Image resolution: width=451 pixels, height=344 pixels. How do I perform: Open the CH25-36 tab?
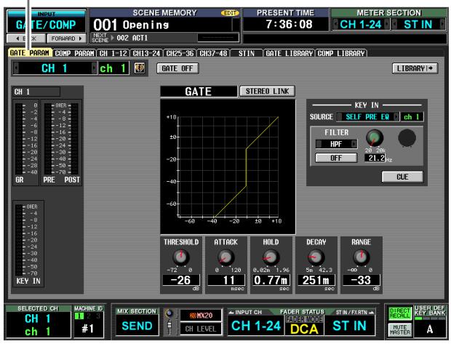[x=180, y=53]
